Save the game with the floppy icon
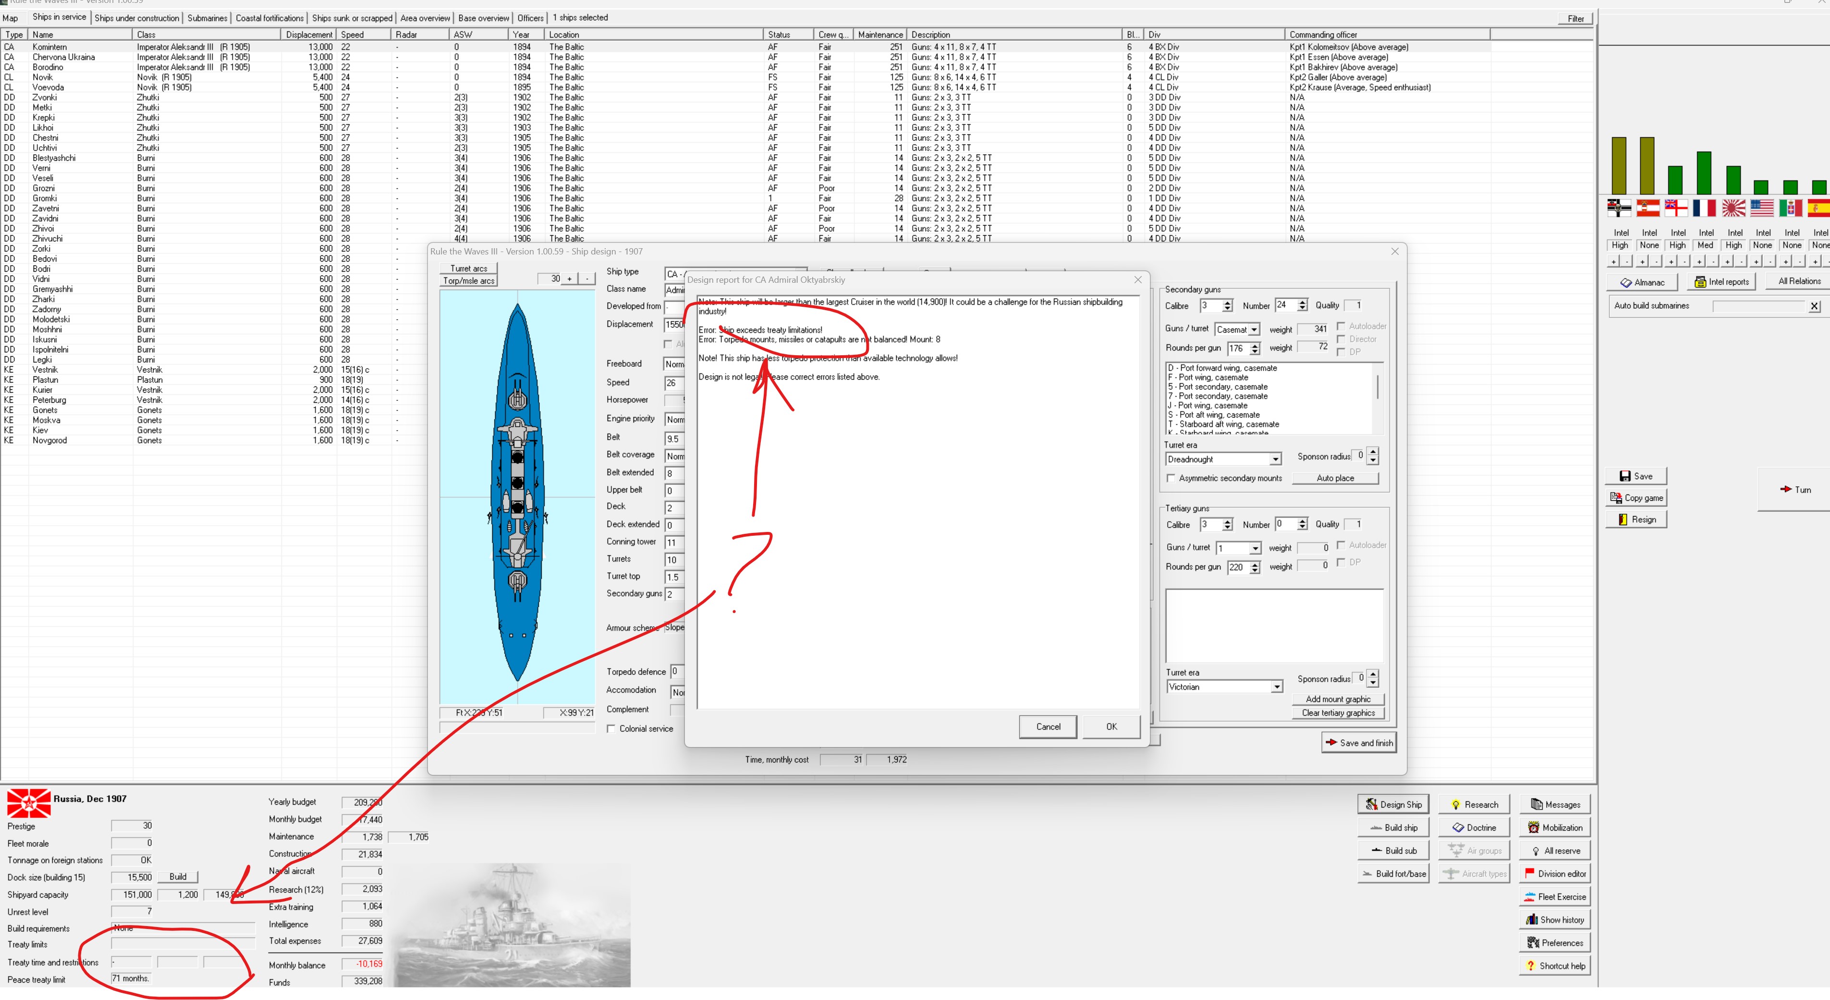 point(1636,476)
